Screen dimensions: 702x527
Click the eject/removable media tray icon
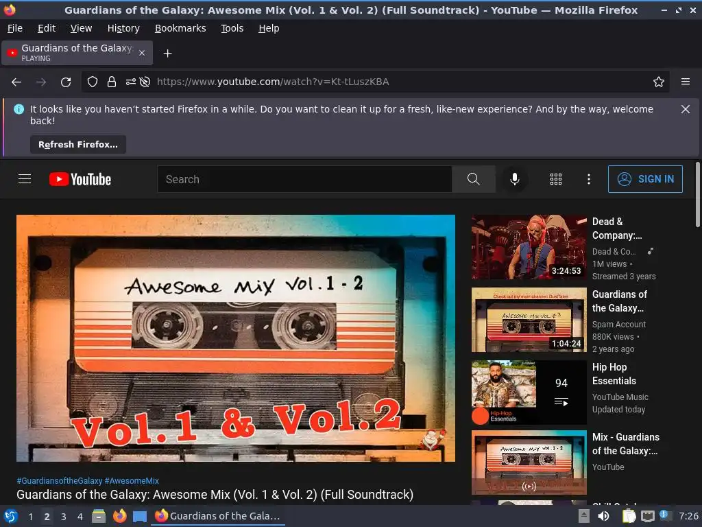coord(584,516)
